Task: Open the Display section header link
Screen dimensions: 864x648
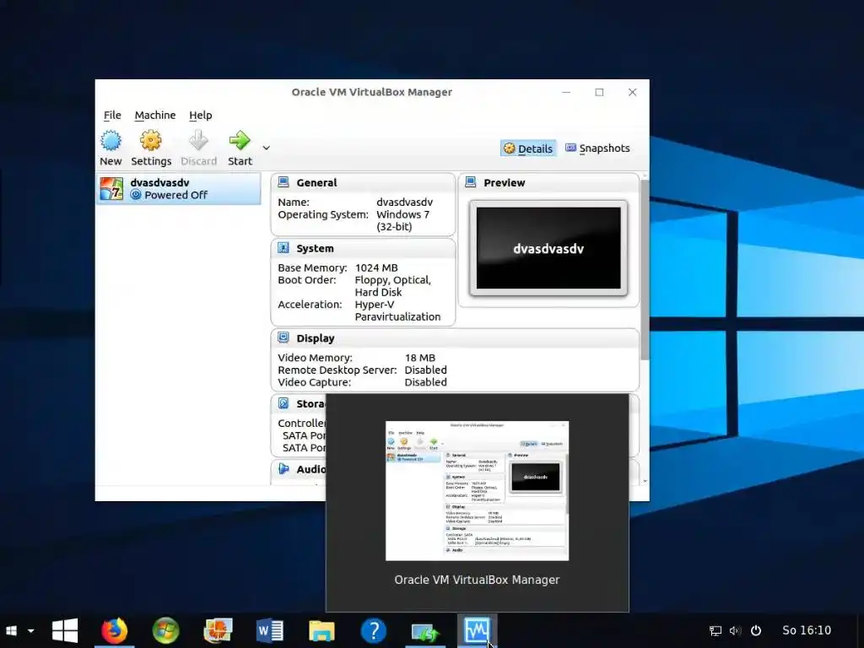Action: click(x=316, y=337)
